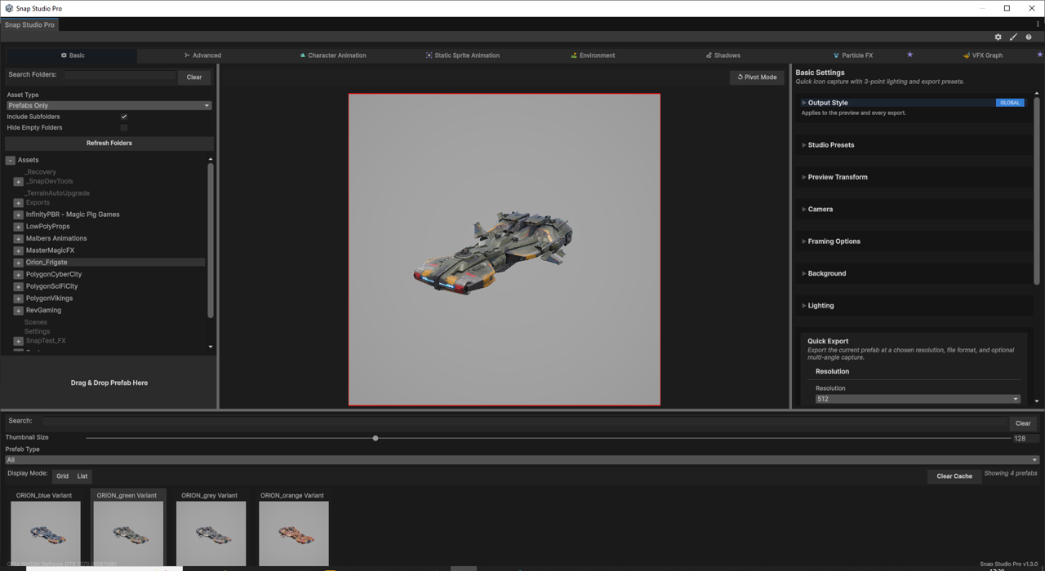Collapse the Assets root folder

click(10, 160)
